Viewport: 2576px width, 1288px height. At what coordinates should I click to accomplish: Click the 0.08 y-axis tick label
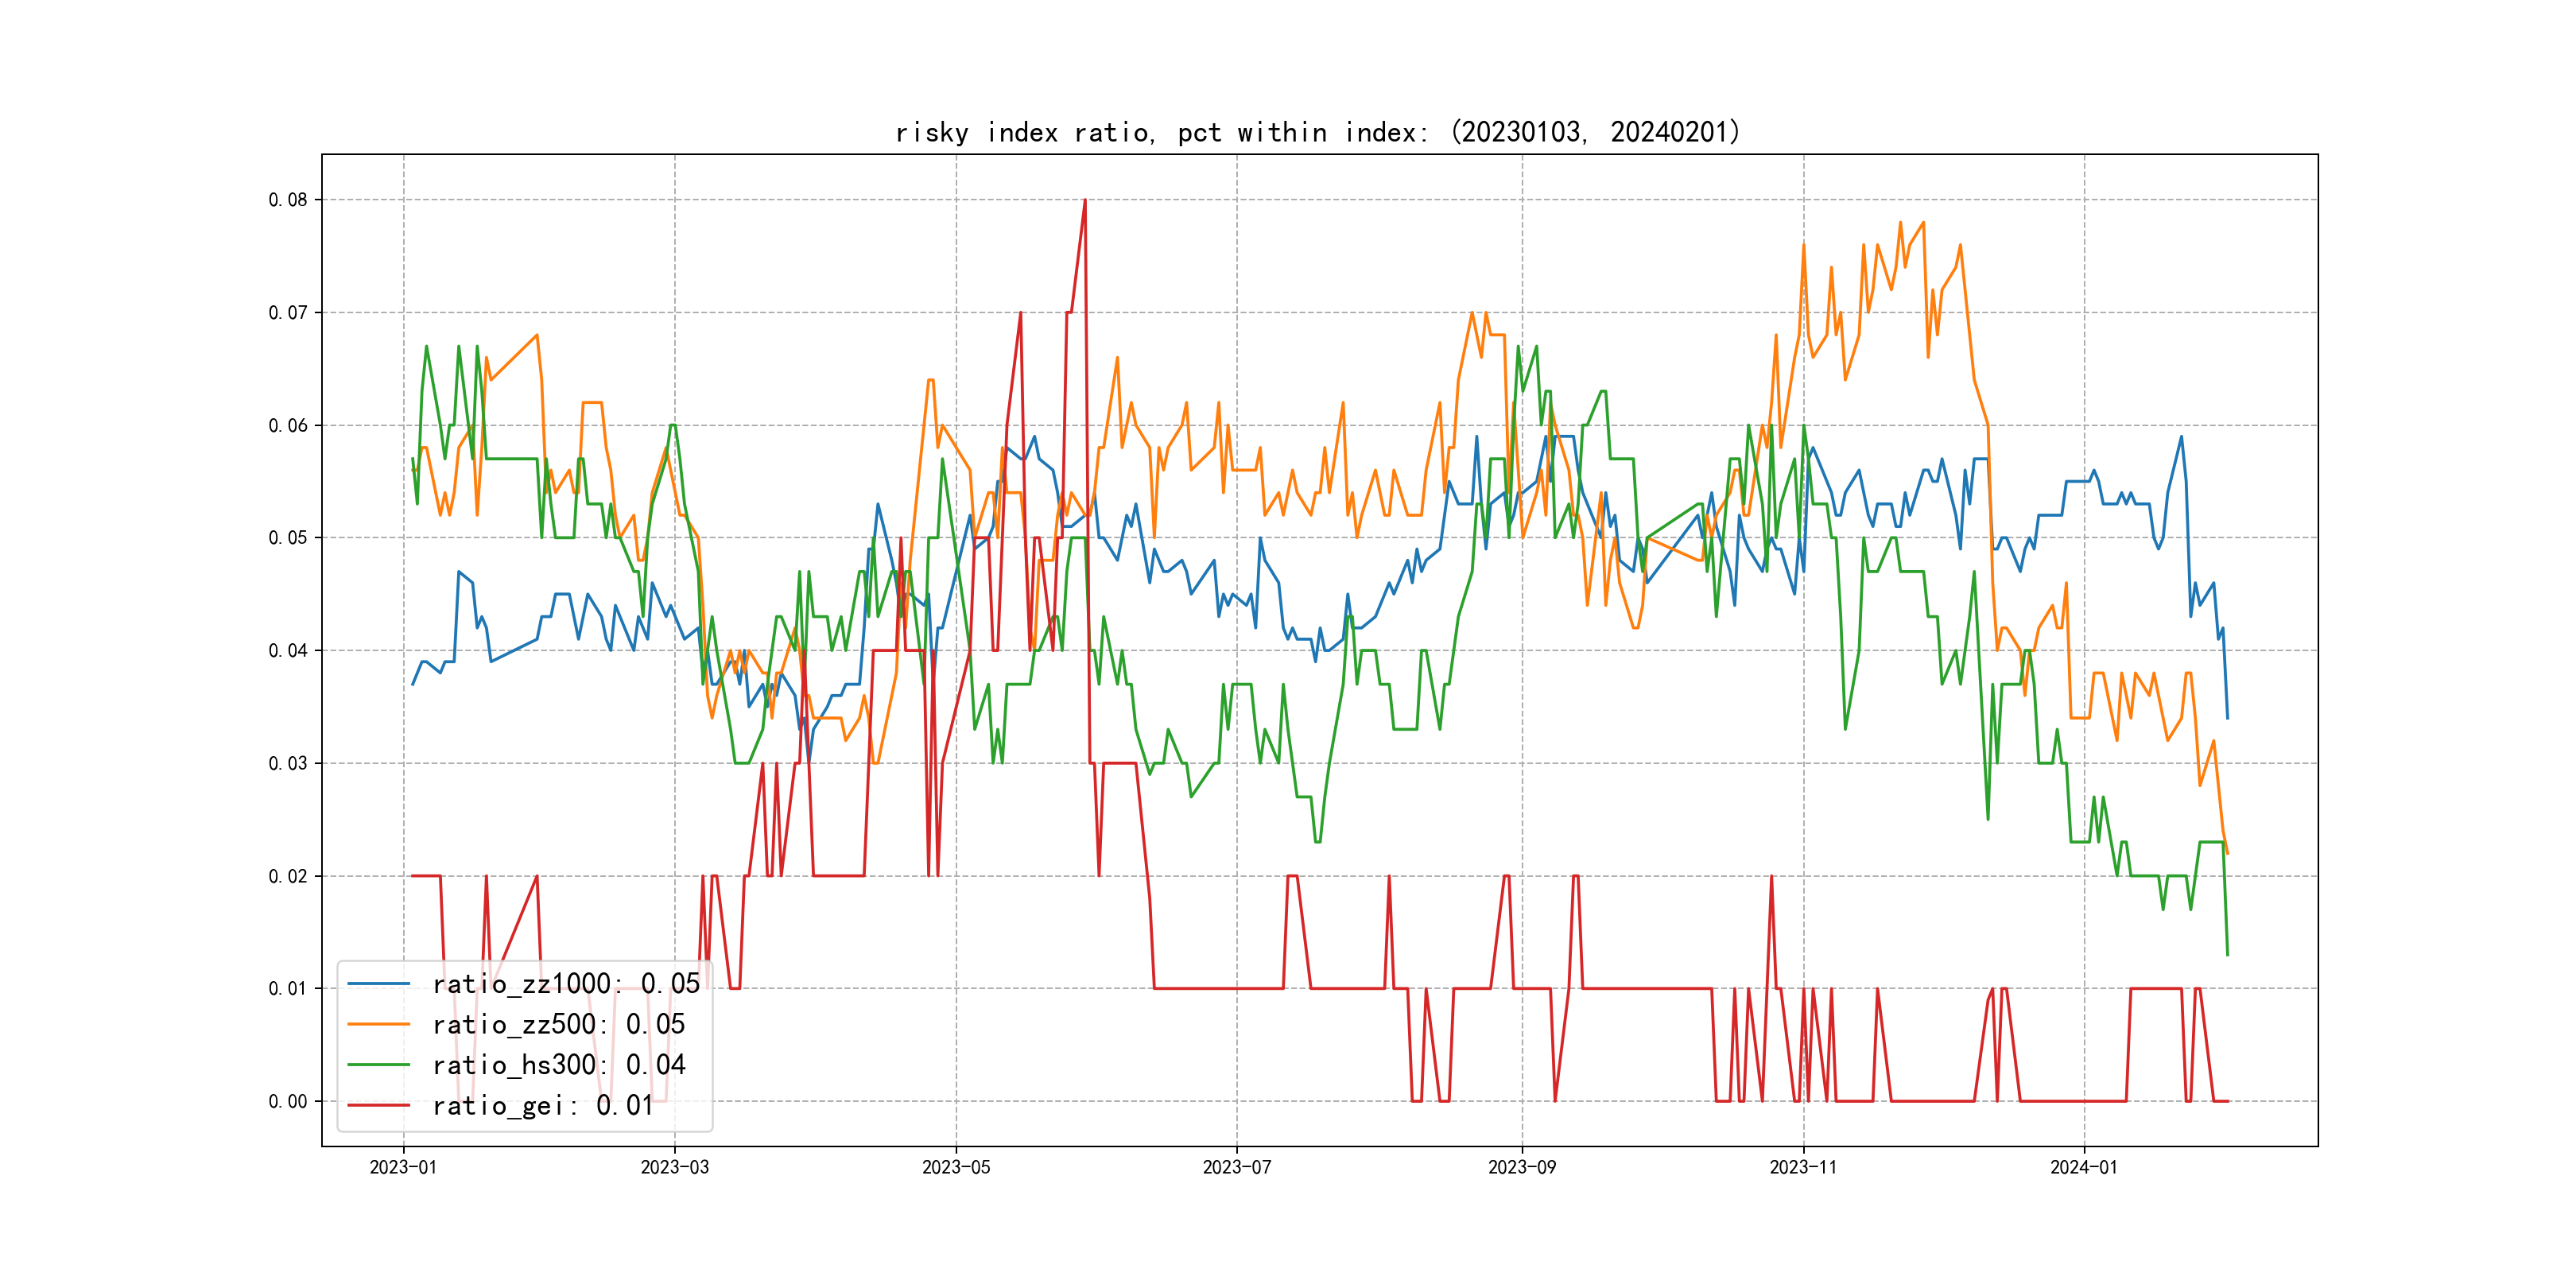point(288,200)
